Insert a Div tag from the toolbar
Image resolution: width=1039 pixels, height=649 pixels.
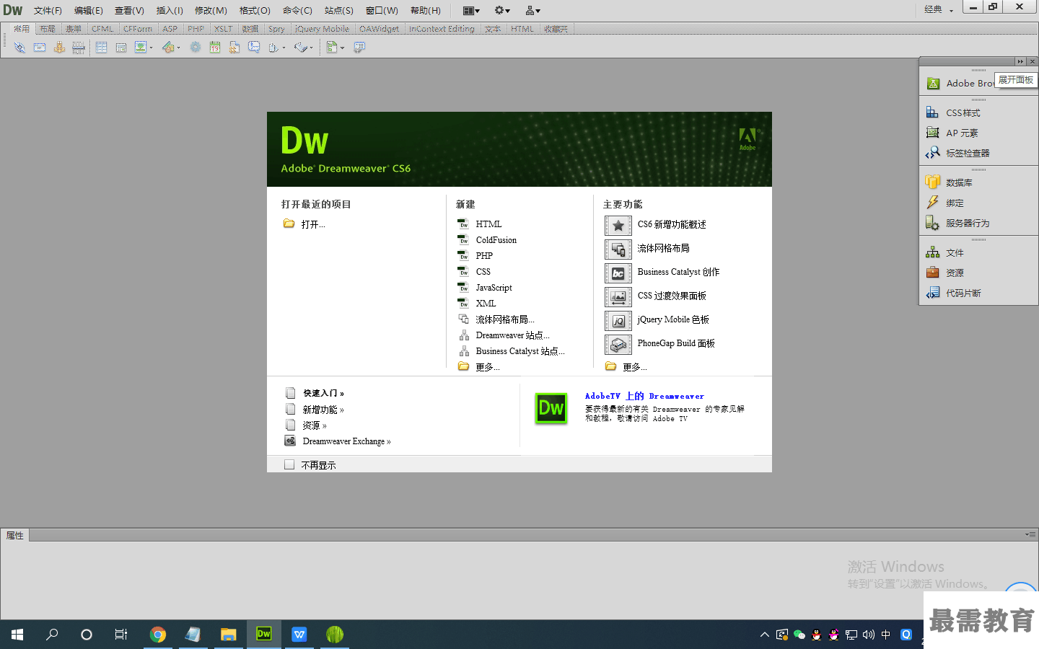point(121,48)
